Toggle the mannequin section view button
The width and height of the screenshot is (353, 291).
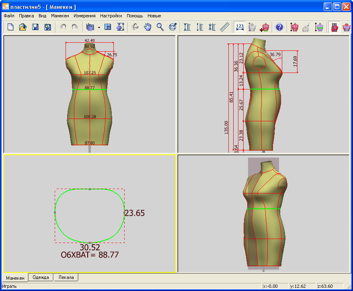point(319,27)
